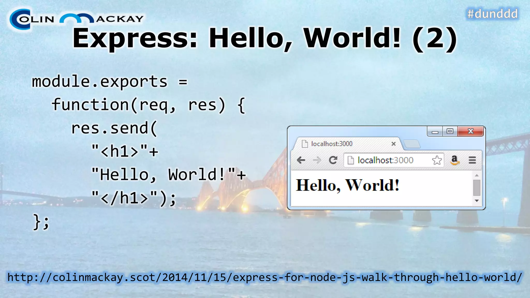
Task: Bookmark the page with the star icon
Action: [437, 160]
